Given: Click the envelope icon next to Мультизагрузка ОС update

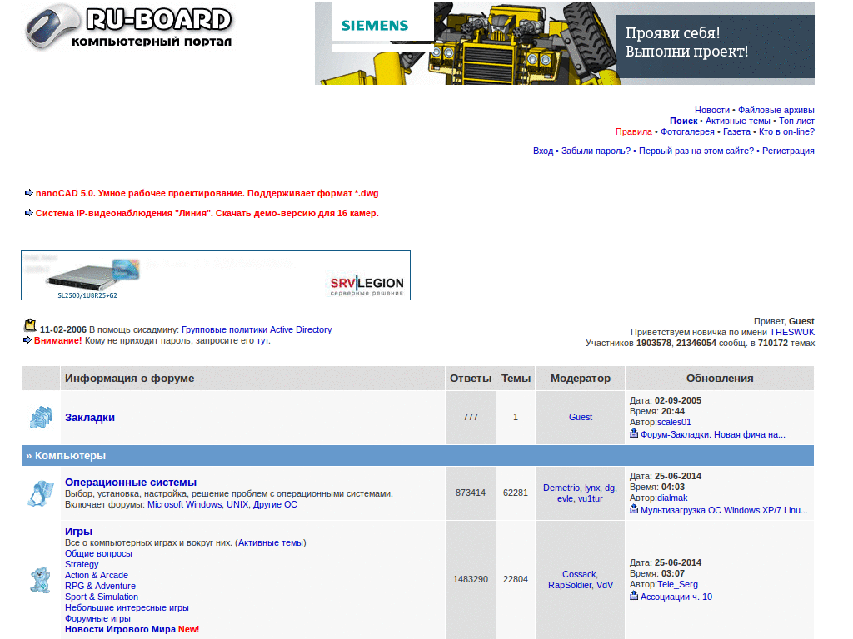Looking at the screenshot, I should 633,509.
